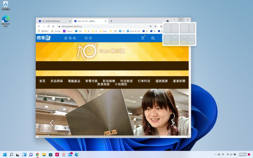The width and height of the screenshot is (253, 158).
Task: Expand the 粉 bookmark folder
Action: point(87,31)
